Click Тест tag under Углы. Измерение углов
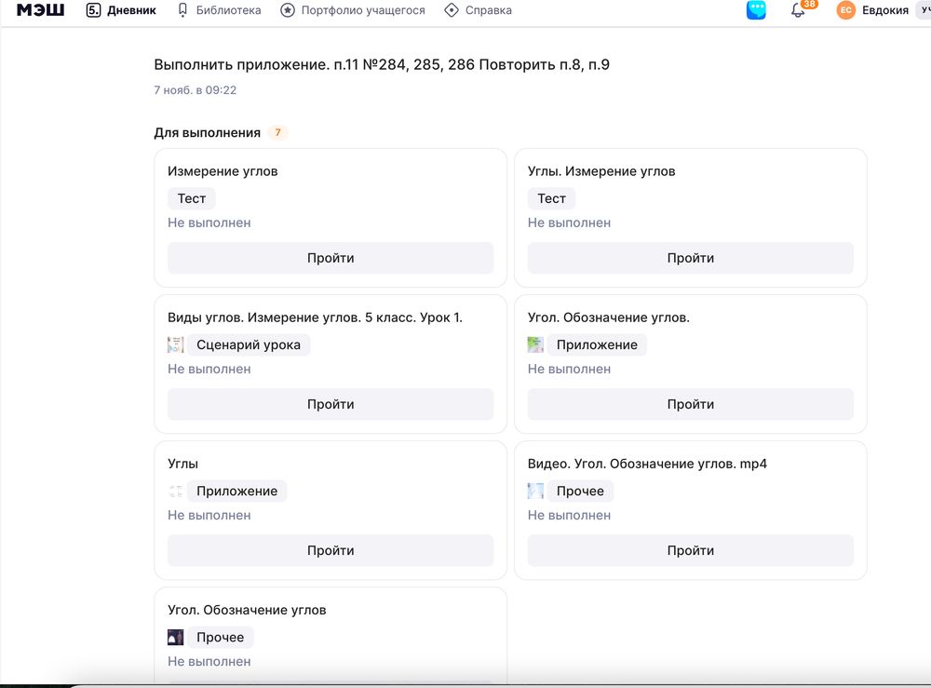The height and width of the screenshot is (688, 931). tap(551, 198)
